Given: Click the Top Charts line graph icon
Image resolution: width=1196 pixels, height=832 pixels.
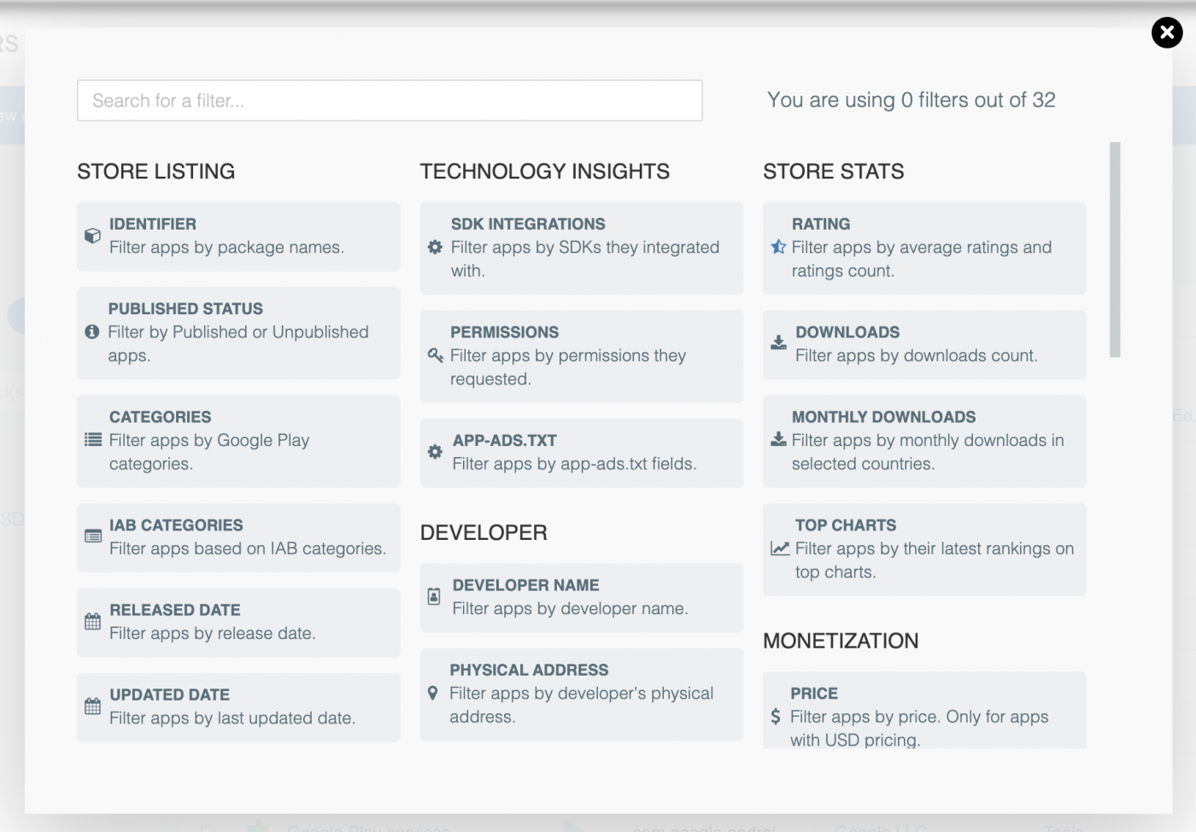Looking at the screenshot, I should pyautogui.click(x=780, y=548).
